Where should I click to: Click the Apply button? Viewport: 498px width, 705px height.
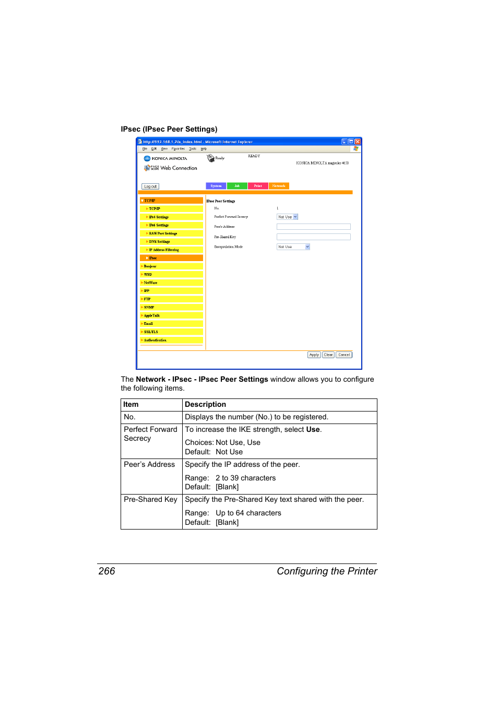tap(314, 355)
